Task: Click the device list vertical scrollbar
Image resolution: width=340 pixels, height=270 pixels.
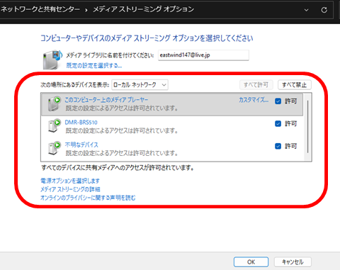Action: click(307, 127)
